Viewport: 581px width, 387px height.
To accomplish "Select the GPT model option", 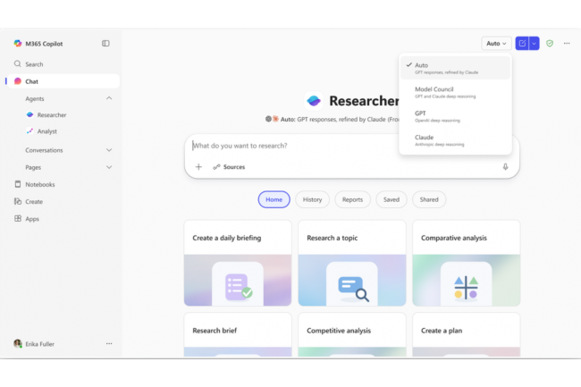I will point(455,116).
